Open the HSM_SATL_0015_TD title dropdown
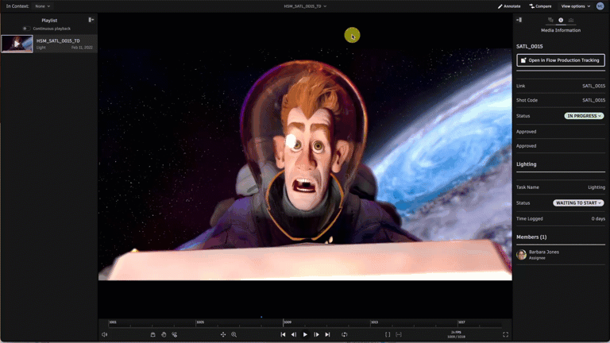The height and width of the screenshot is (343, 610). click(305, 6)
